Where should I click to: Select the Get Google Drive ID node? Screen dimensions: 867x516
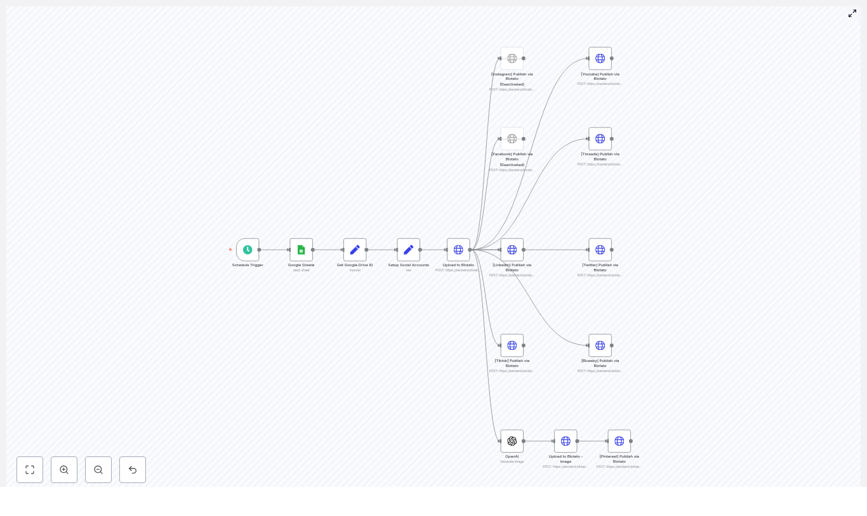coord(355,250)
